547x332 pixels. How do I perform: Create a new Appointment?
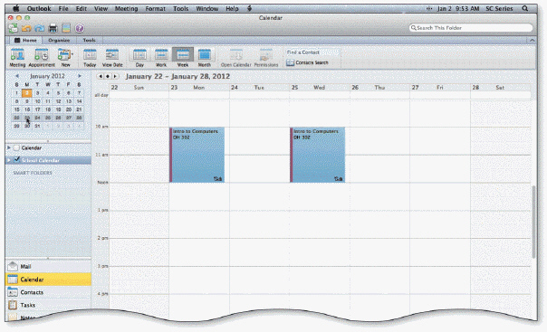[42, 58]
